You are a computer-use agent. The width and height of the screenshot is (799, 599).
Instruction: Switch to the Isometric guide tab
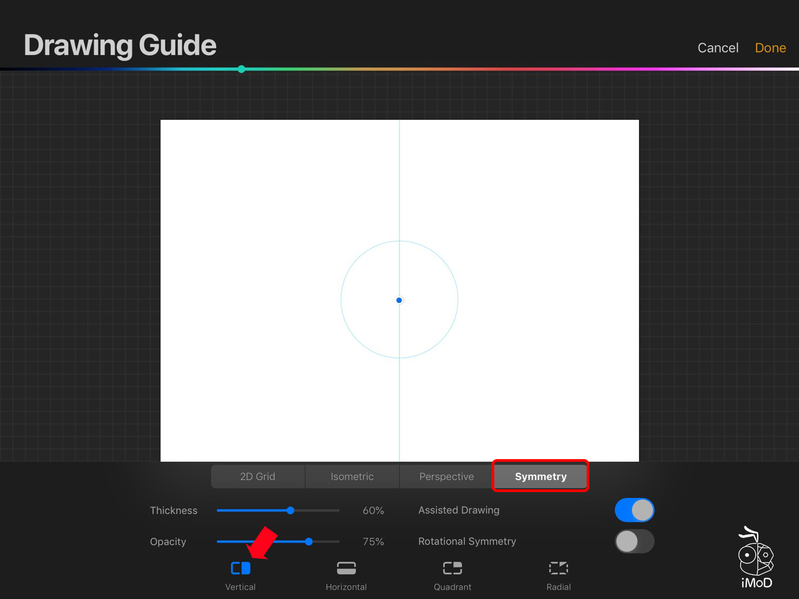point(352,476)
